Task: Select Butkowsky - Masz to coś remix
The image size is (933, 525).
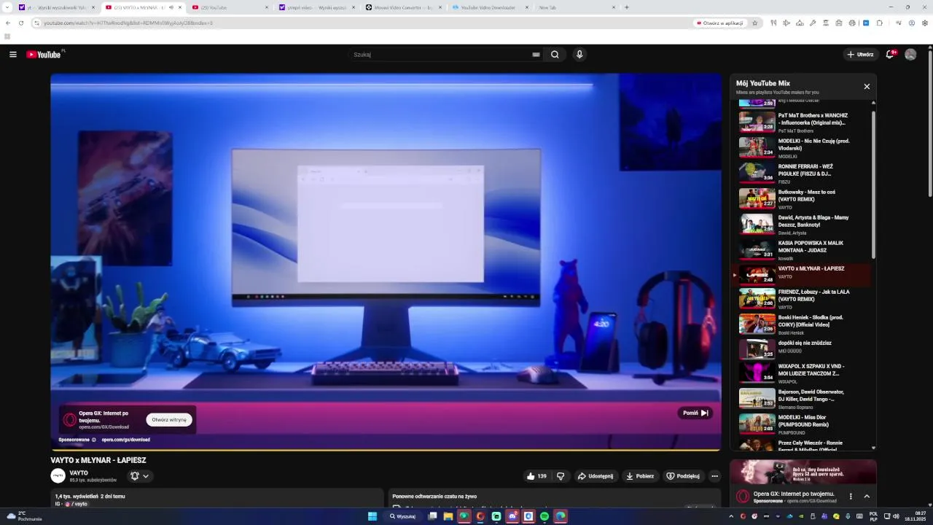Action: point(801,198)
